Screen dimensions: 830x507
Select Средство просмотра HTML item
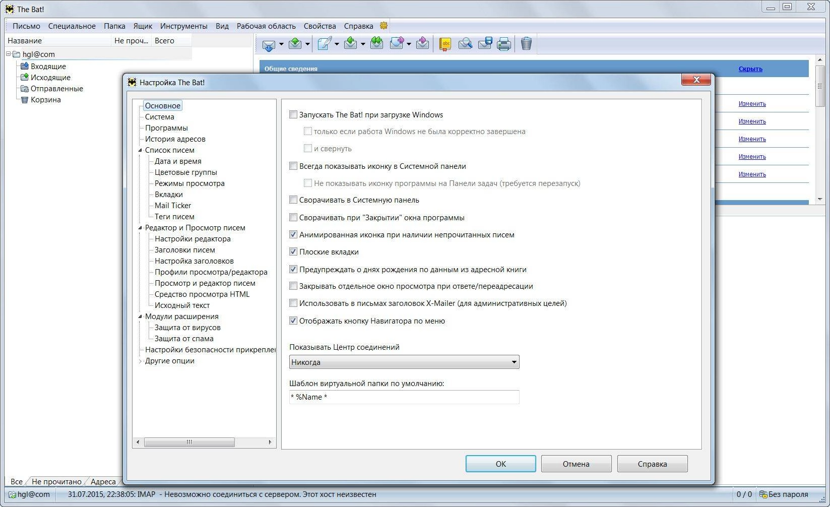tap(202, 294)
